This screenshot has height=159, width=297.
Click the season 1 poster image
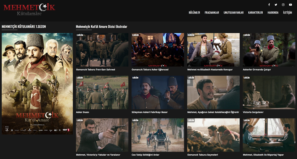coord(37,83)
